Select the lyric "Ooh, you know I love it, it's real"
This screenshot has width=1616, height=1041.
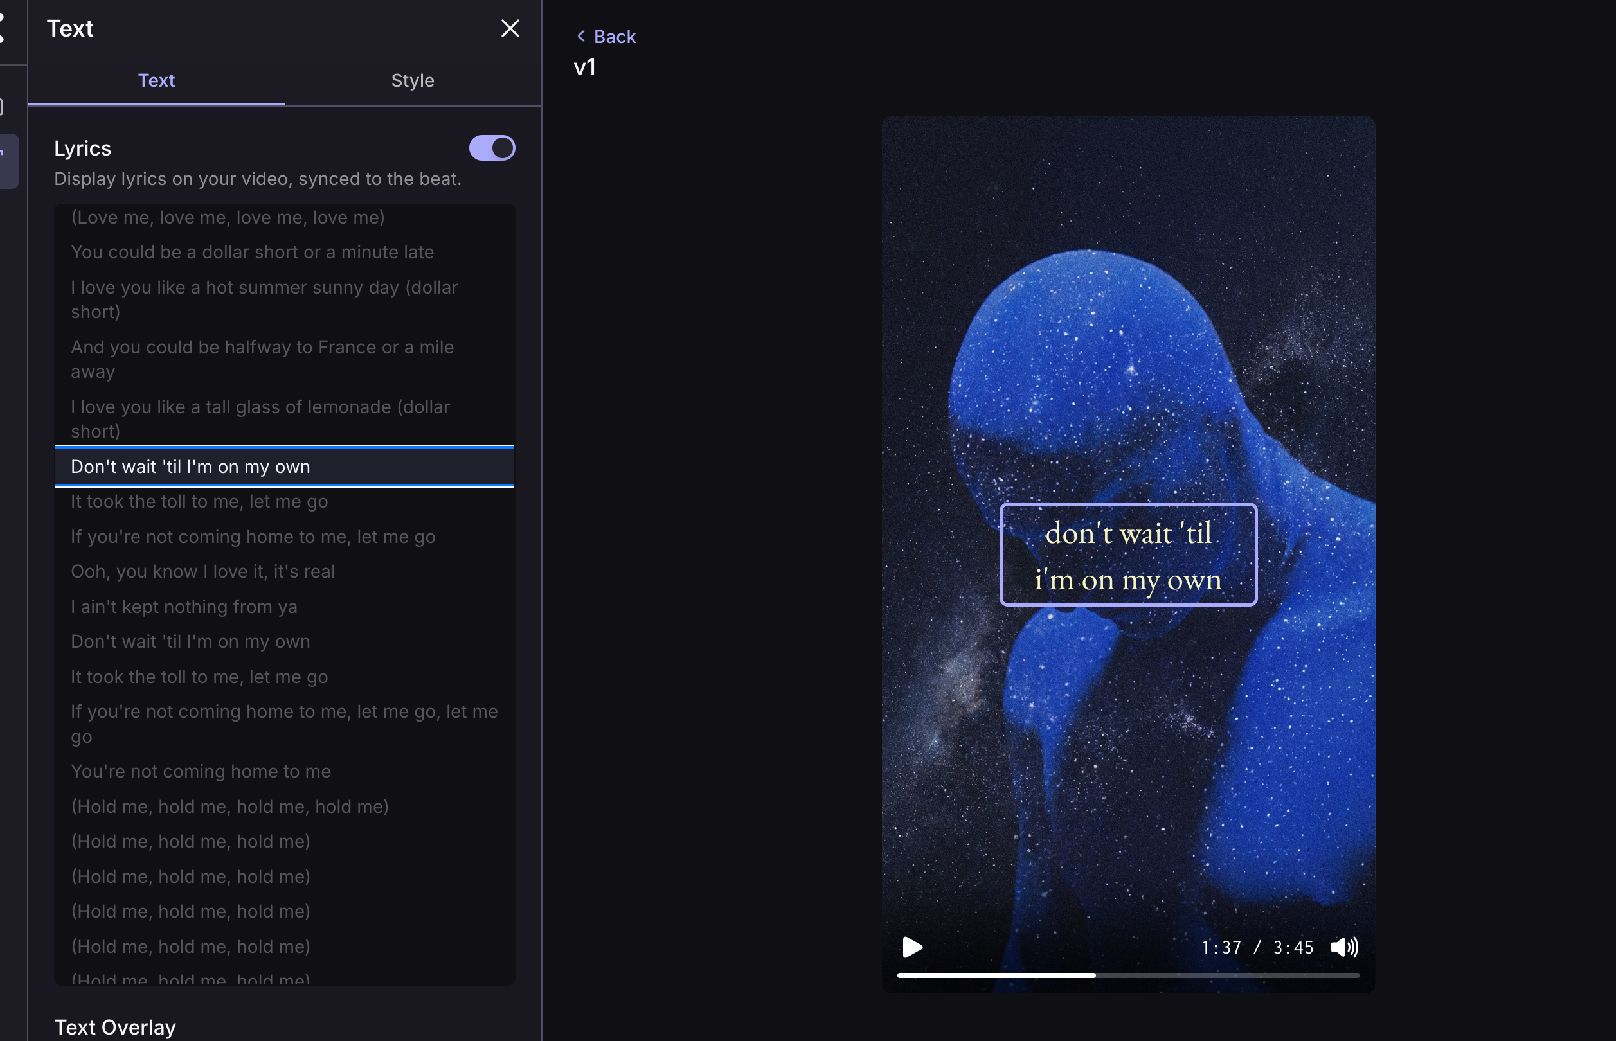pyautogui.click(x=202, y=571)
